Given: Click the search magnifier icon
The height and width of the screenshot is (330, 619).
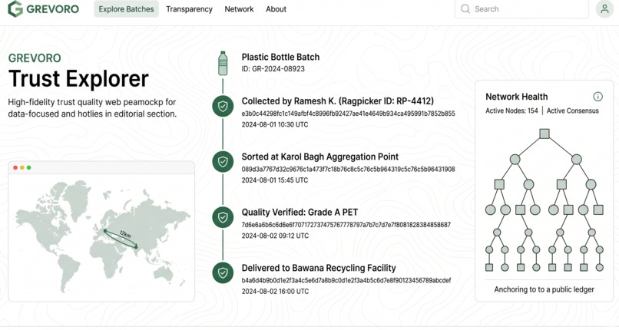Looking at the screenshot, I should (465, 8).
